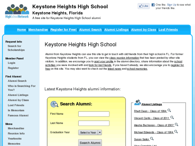Click the register for free paragraph link

point(177,65)
